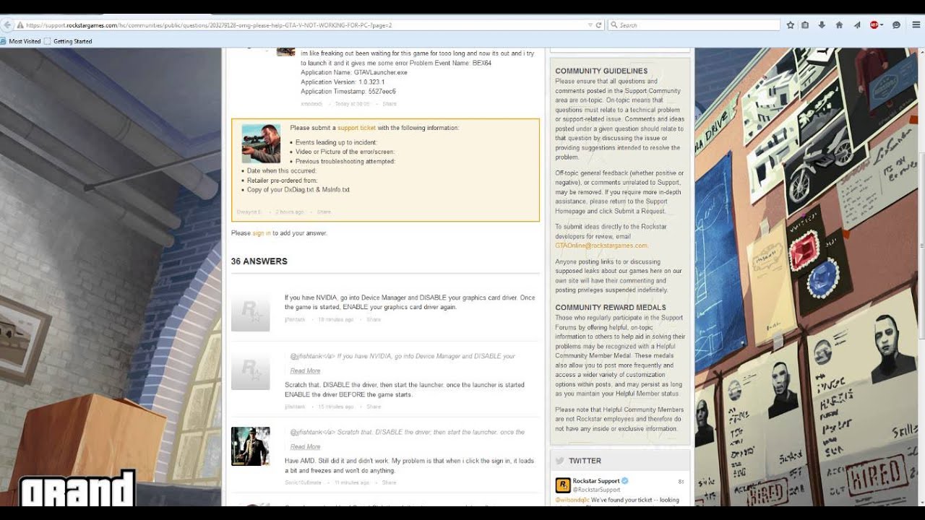Viewport: 925px width, 520px height.
Task: Click the avatar of the AMD answer
Action: (x=250, y=446)
